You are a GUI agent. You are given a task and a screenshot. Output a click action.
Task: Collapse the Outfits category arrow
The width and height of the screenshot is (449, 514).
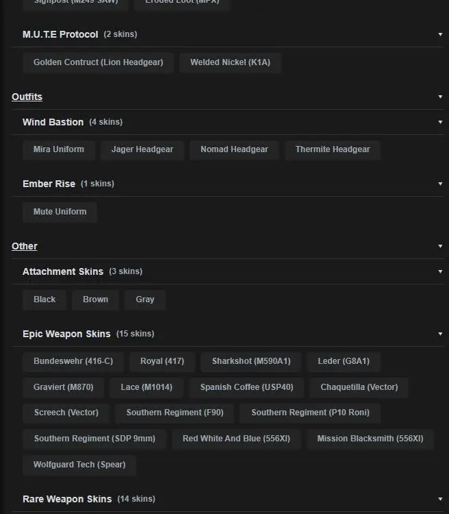[440, 97]
